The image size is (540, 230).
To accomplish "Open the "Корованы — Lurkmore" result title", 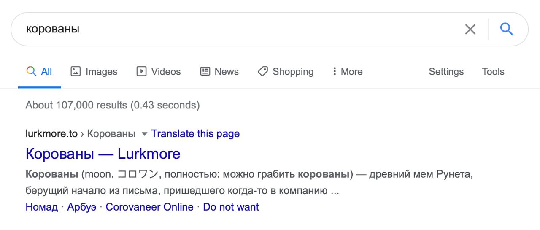I will [103, 154].
